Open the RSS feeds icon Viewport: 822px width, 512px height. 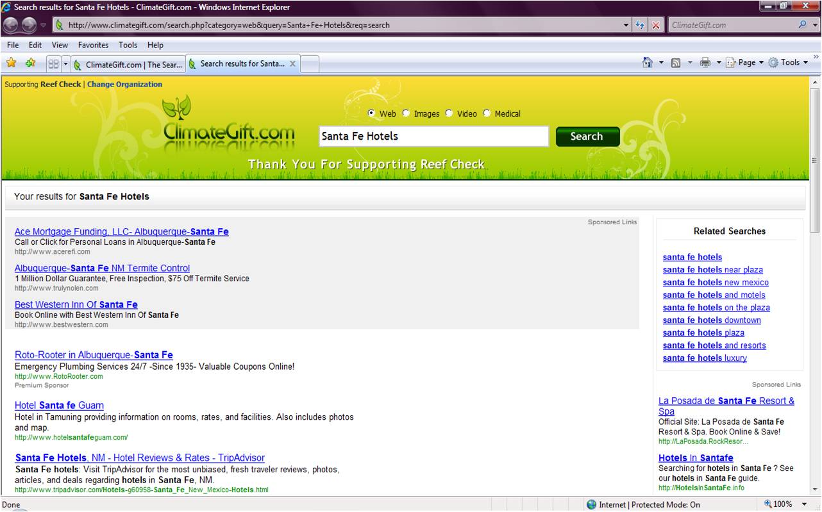676,63
